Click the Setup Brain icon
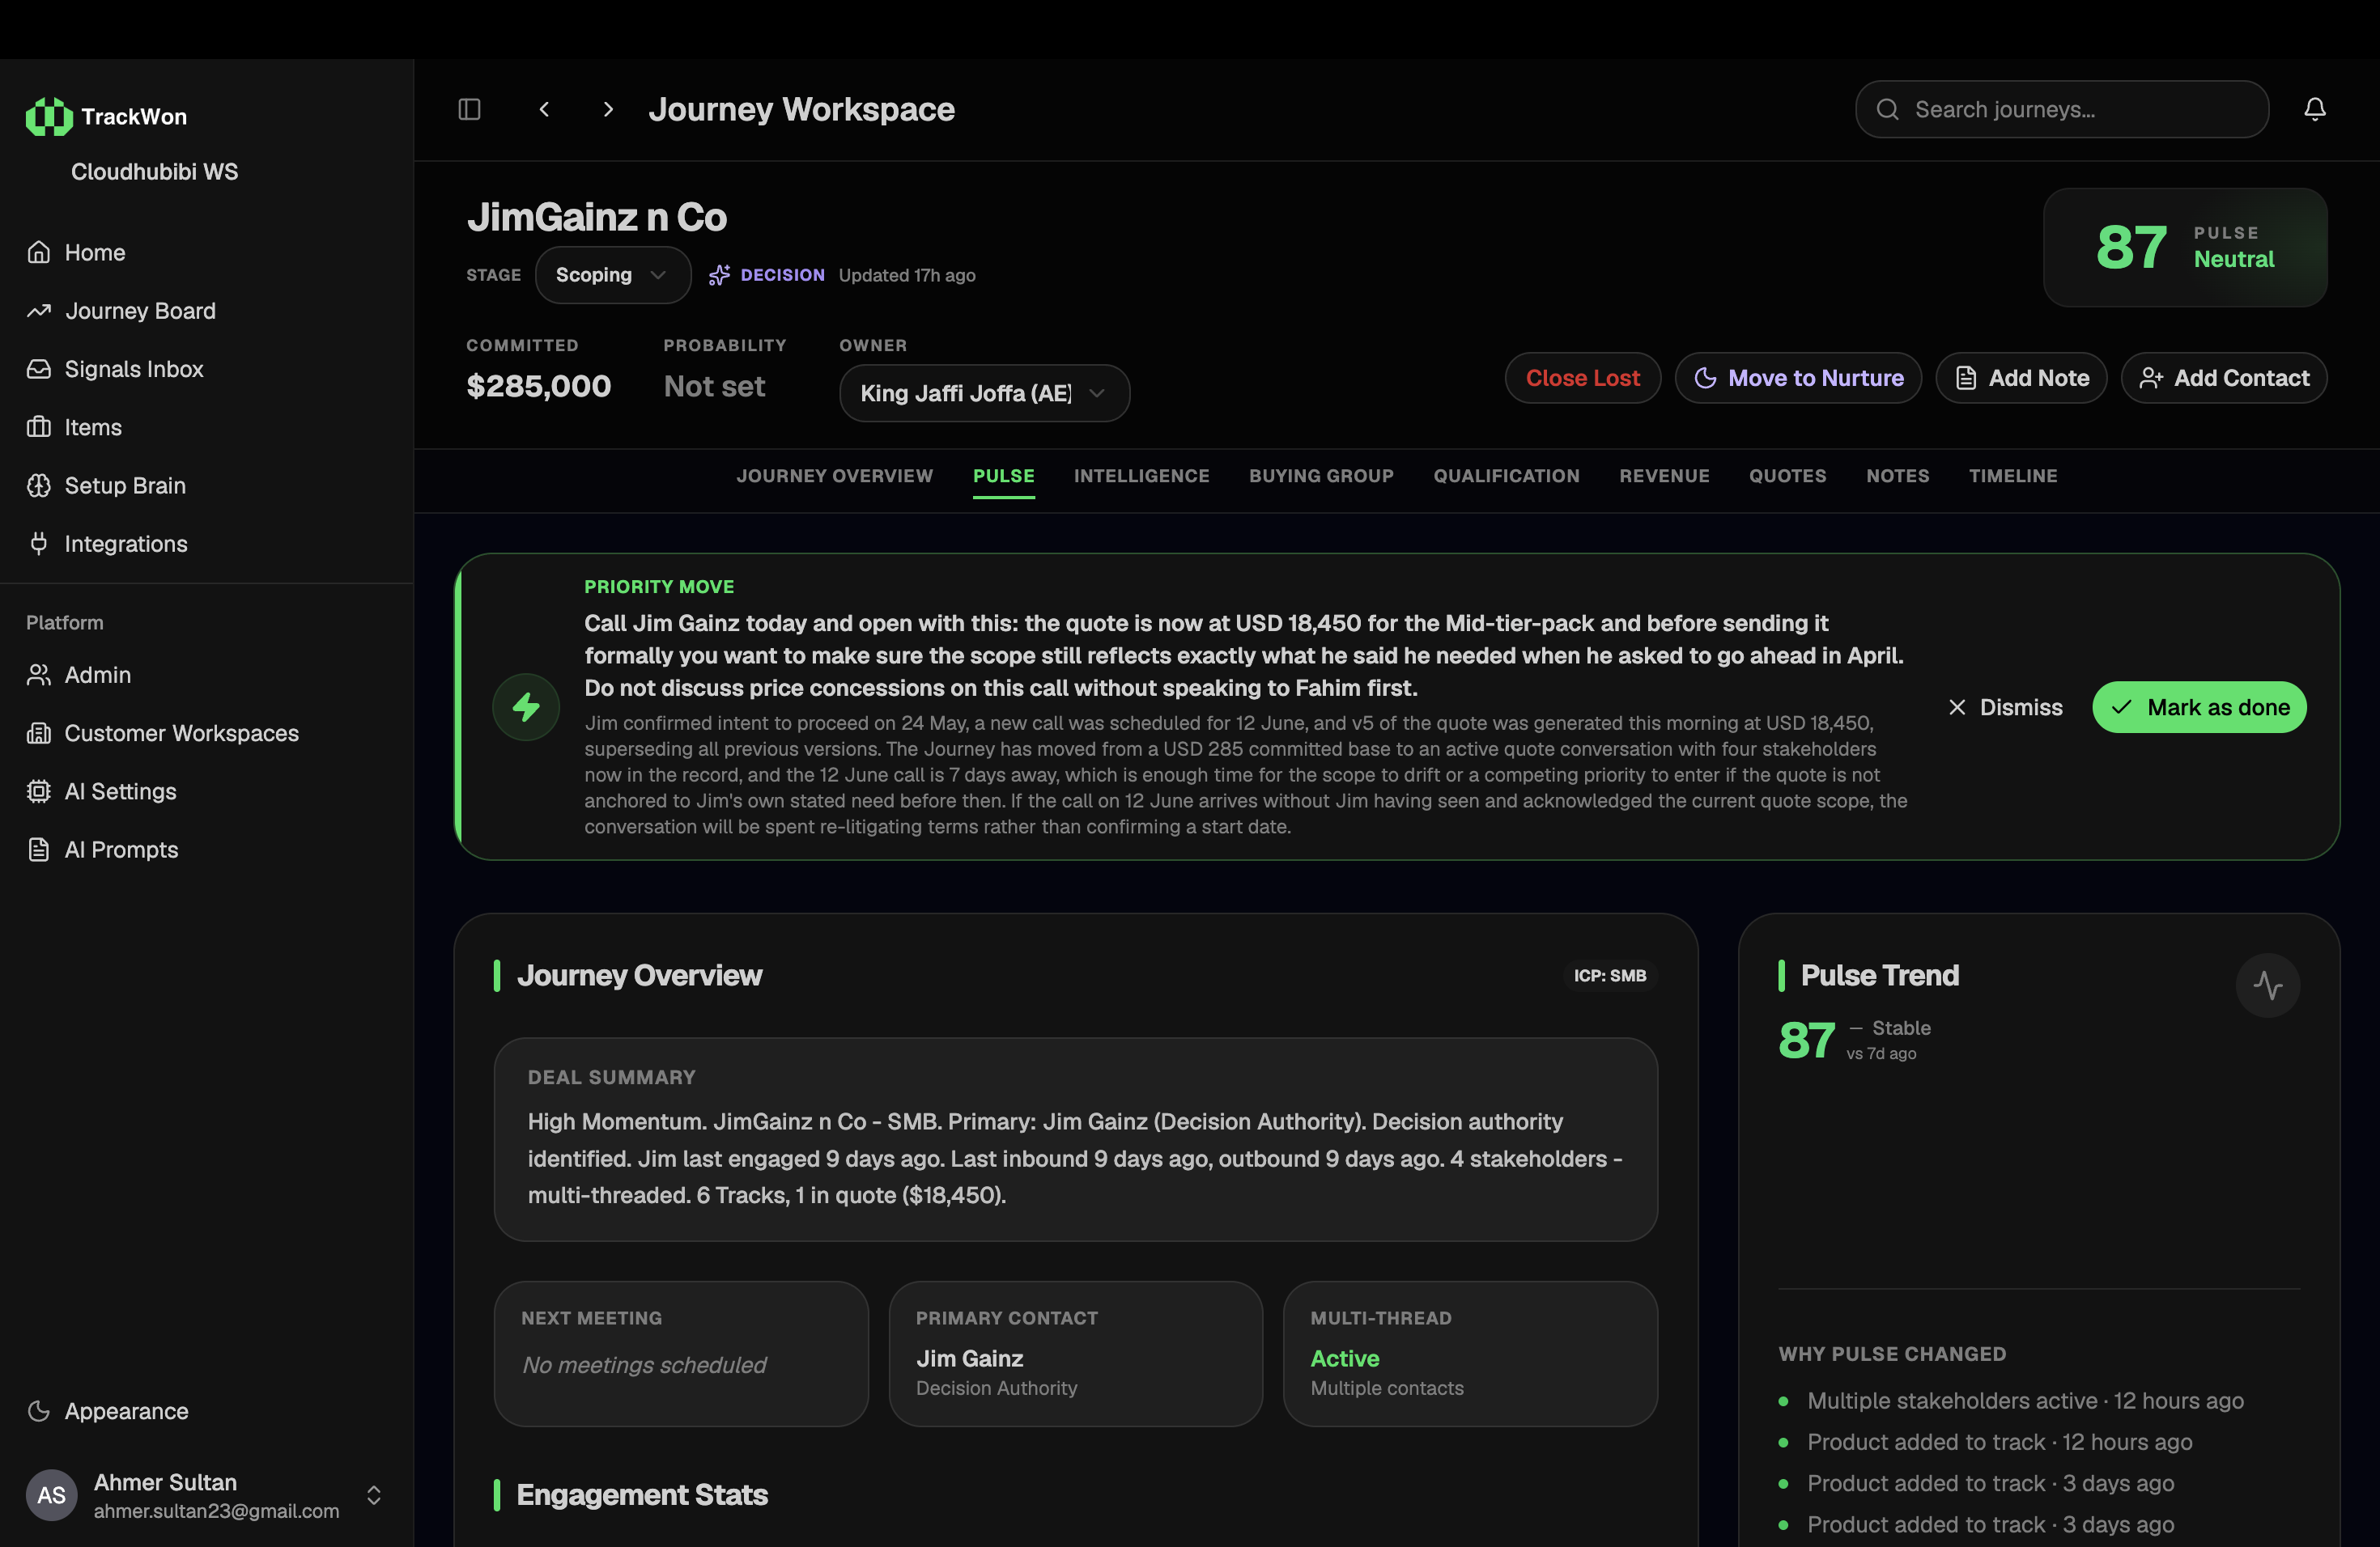 click(x=39, y=485)
